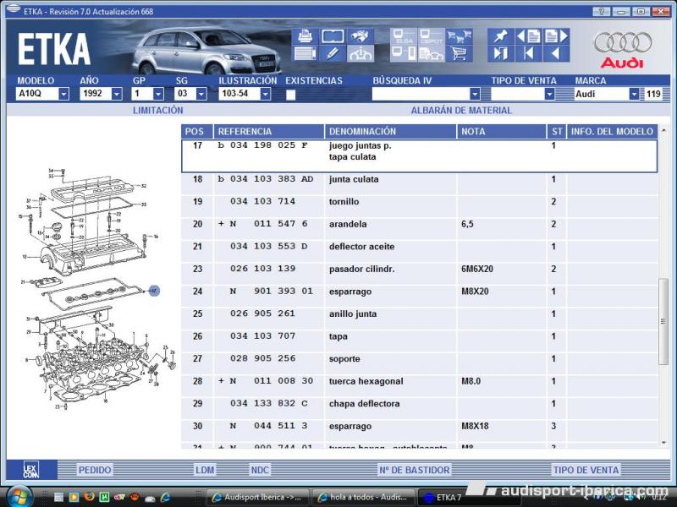677x507 pixels.
Task: Click the single left arrow back icon
Action: click(556, 54)
